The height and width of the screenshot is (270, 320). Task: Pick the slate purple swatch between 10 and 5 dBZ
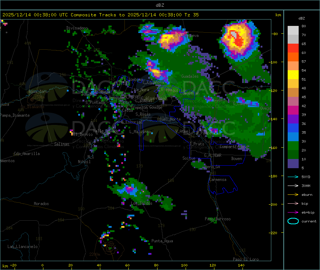point(293,164)
